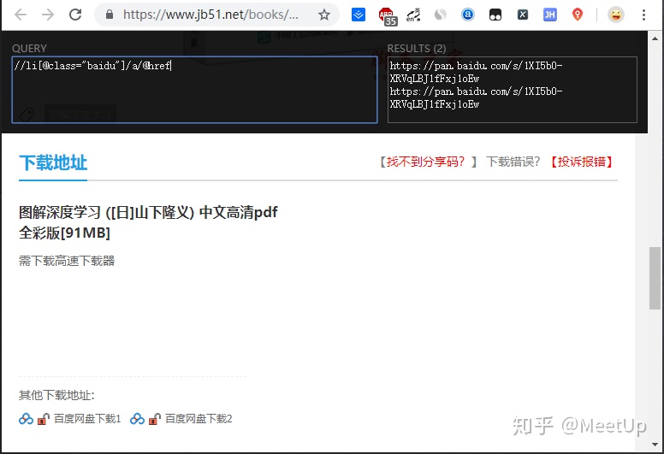This screenshot has width=664, height=454.
Task: Reload the page with refresh icon
Action: (75, 15)
